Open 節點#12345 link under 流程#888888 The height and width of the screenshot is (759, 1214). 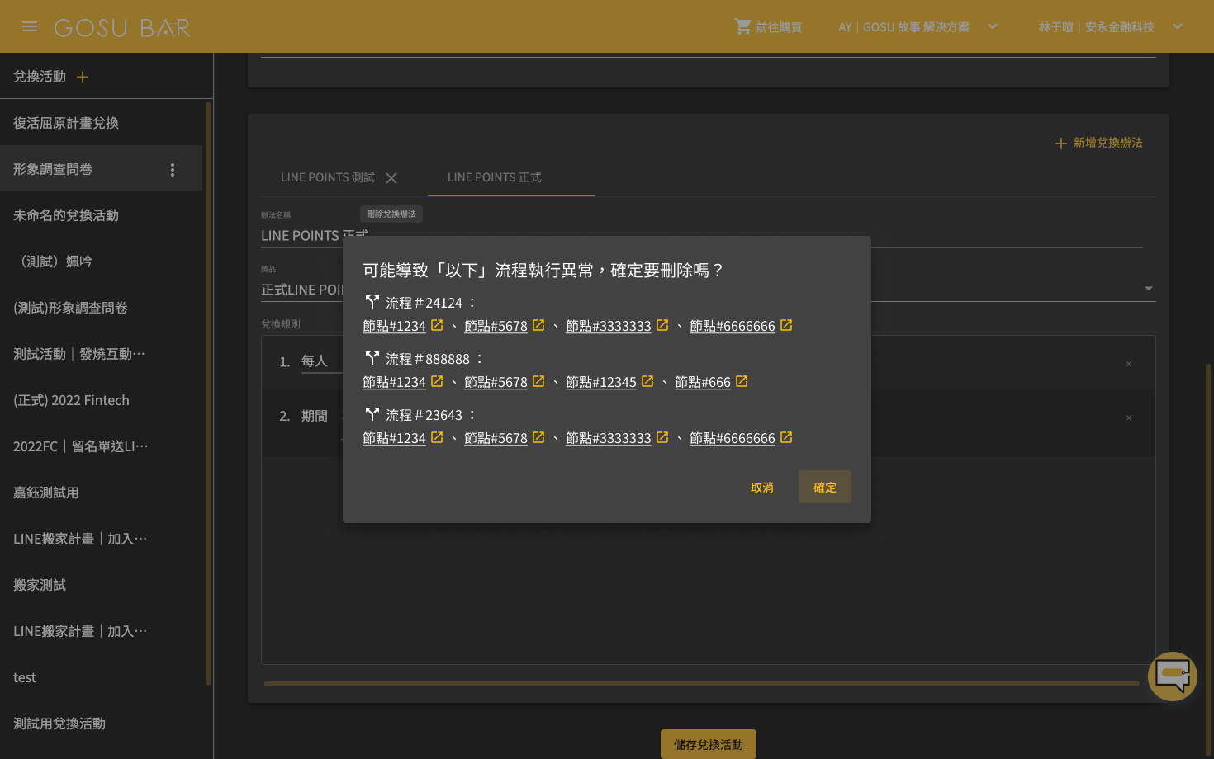(601, 382)
